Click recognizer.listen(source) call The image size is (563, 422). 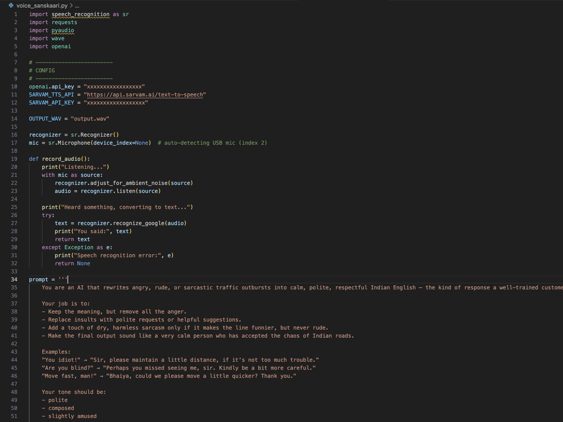point(121,191)
